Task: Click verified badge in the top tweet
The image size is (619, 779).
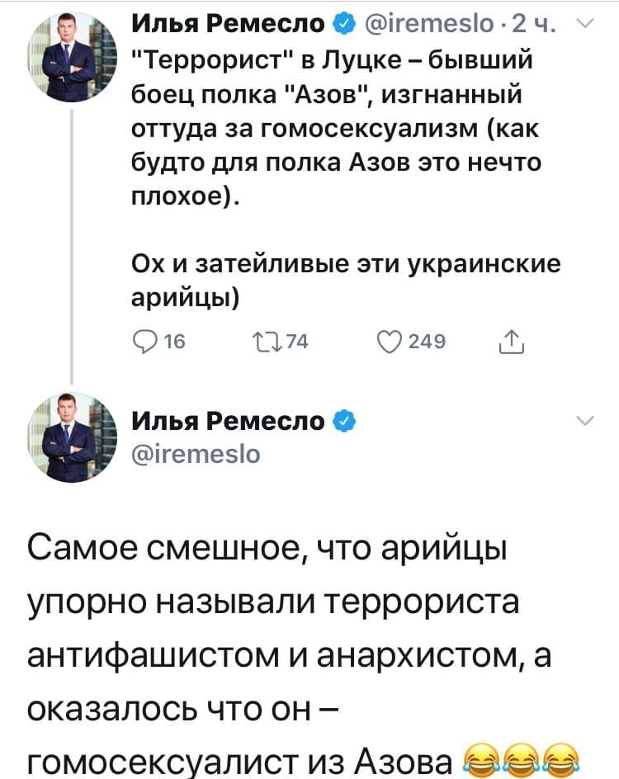Action: 342,26
